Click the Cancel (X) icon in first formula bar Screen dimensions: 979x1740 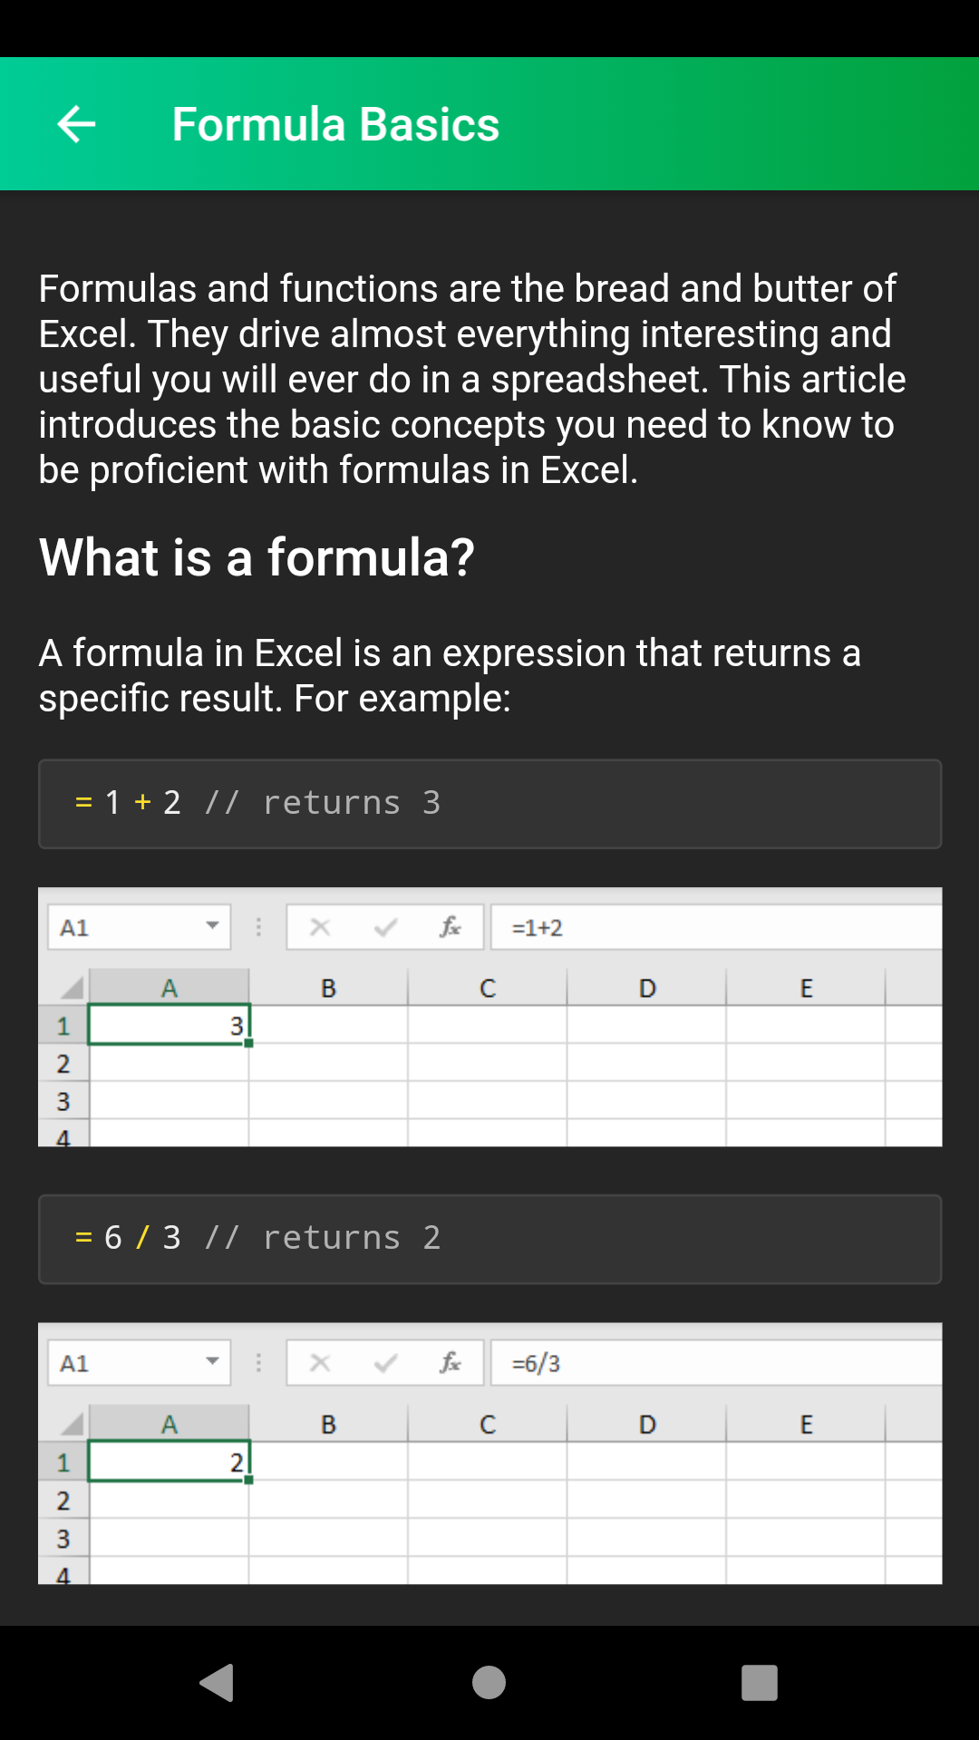click(319, 926)
